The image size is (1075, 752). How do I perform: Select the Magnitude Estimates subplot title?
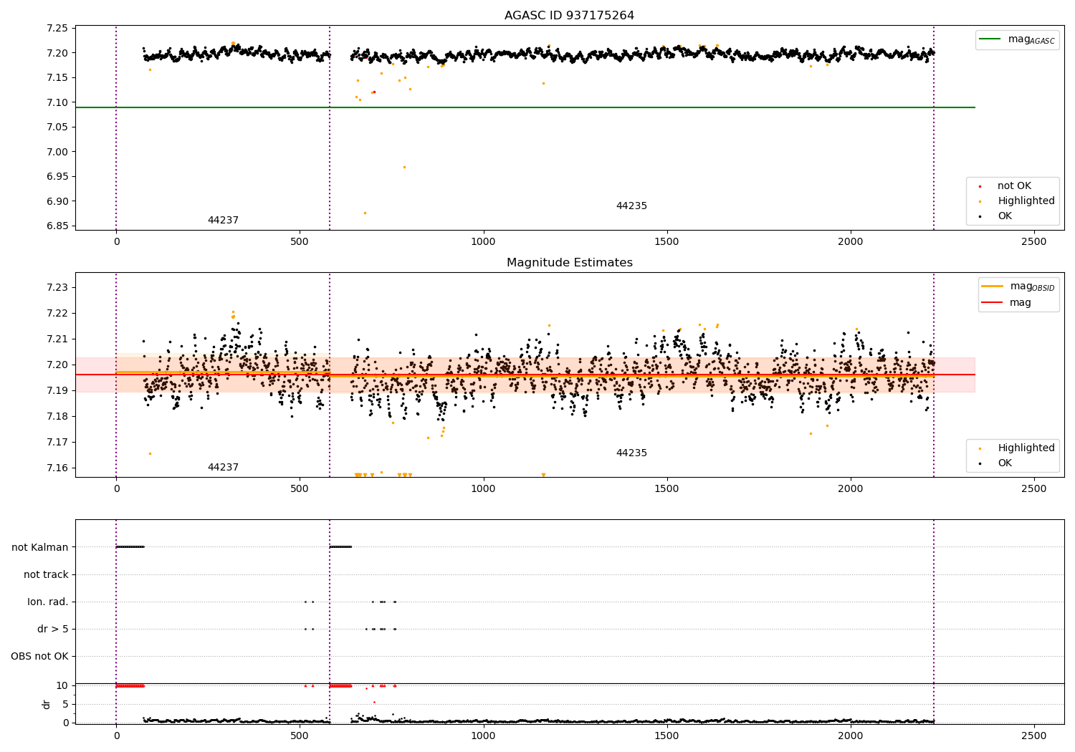(569, 263)
